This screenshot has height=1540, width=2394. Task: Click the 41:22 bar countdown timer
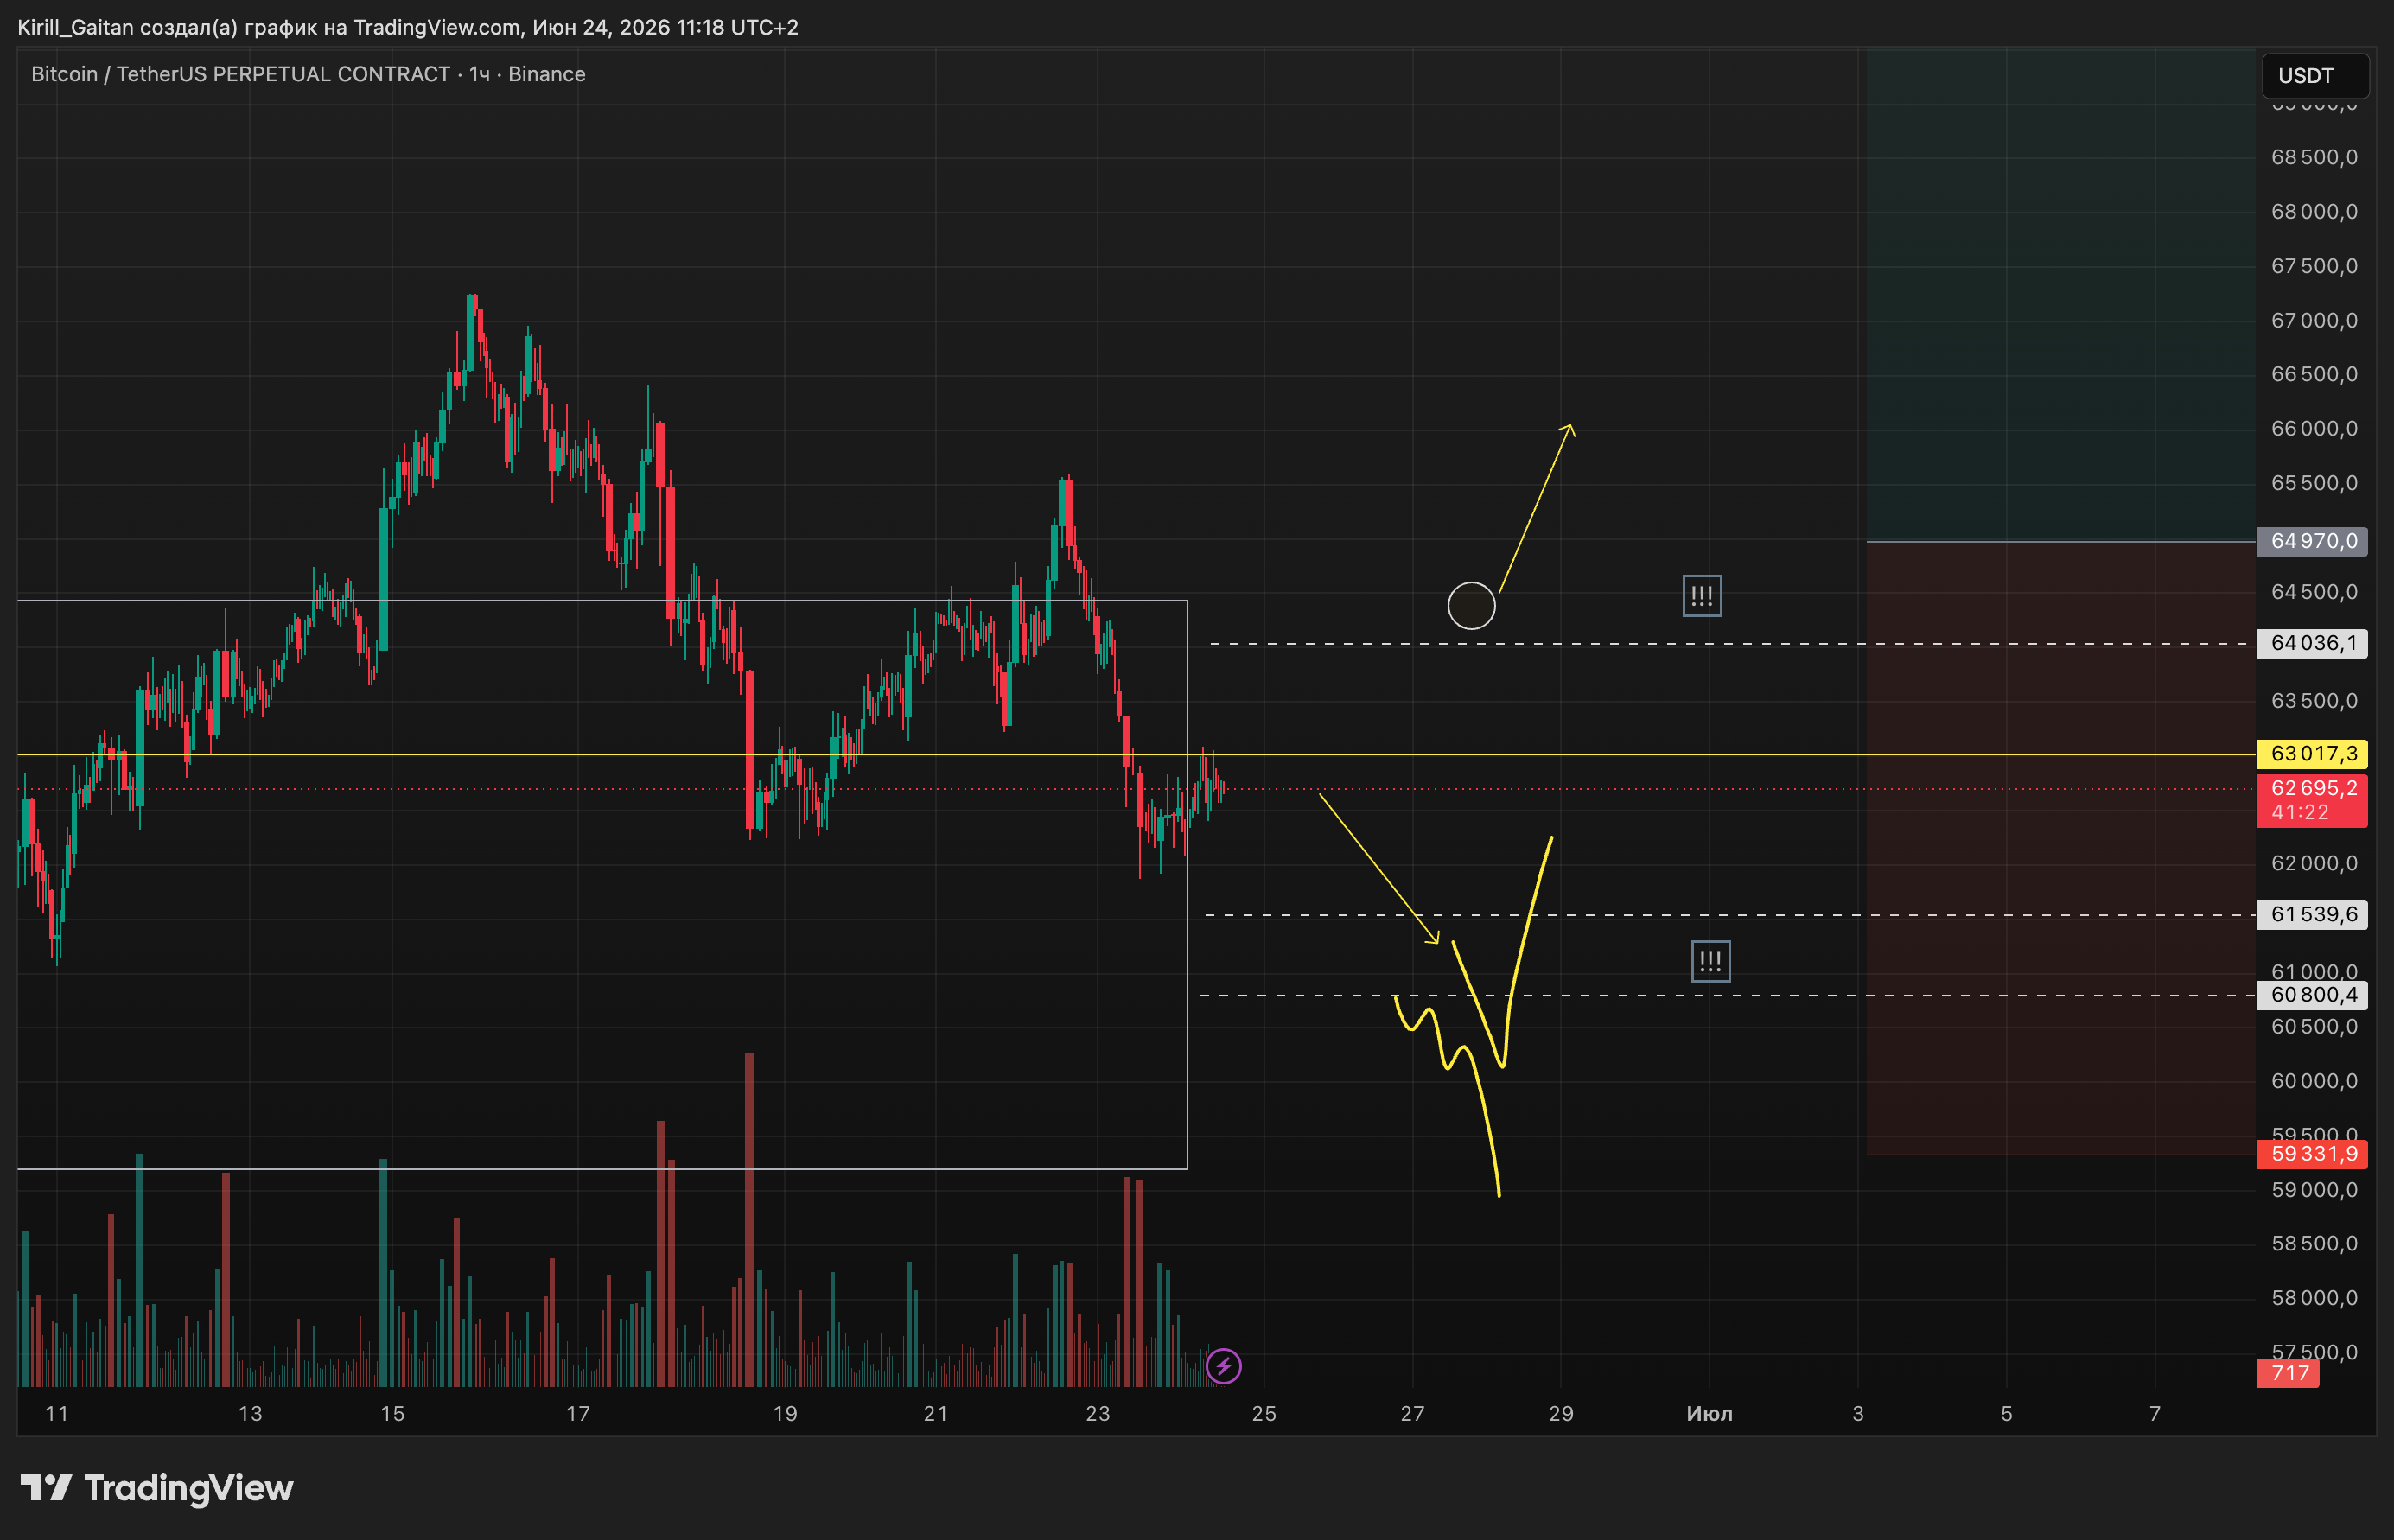2300,812
